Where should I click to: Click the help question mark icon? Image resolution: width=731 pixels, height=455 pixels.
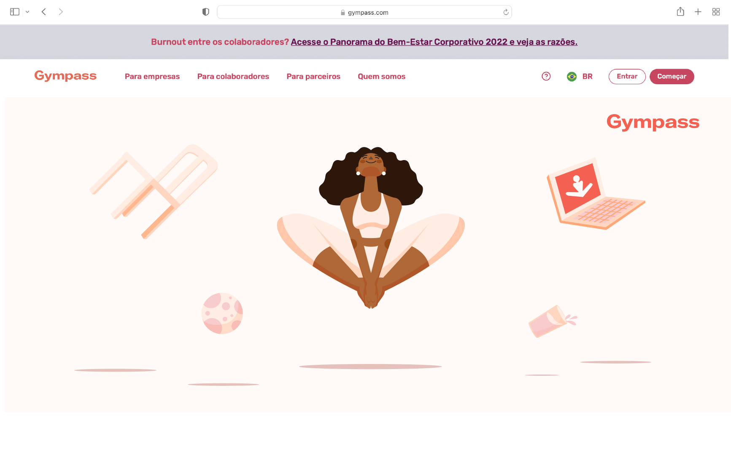click(546, 76)
